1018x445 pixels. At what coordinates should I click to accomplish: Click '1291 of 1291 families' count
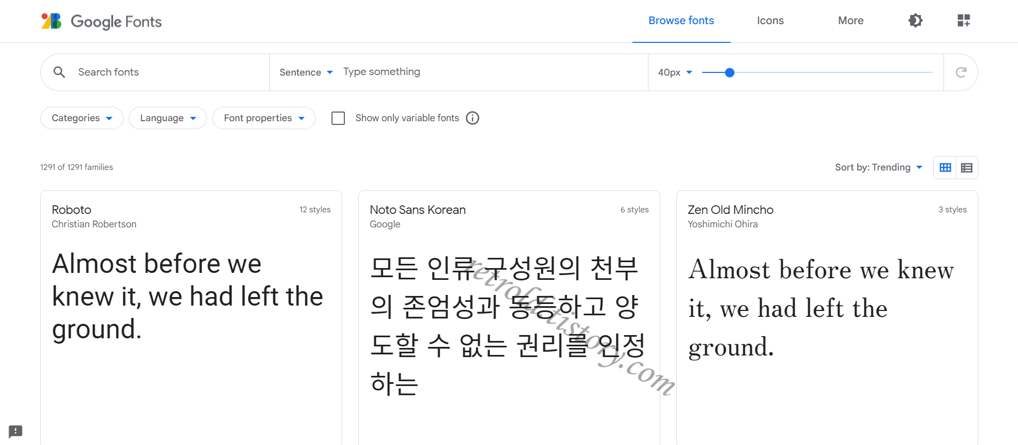(77, 167)
